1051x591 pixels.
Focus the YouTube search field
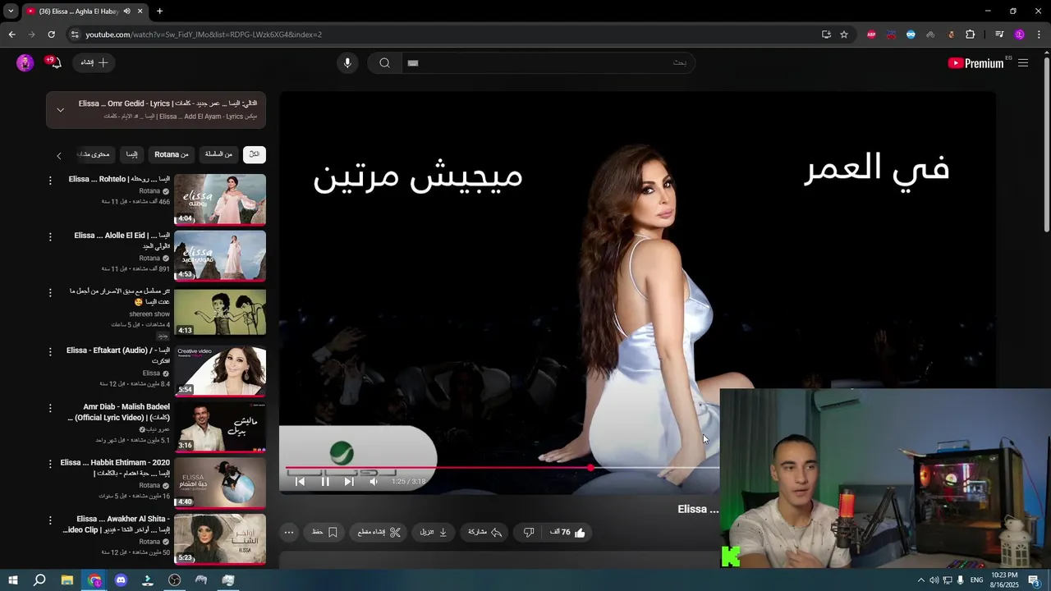[x=547, y=63]
